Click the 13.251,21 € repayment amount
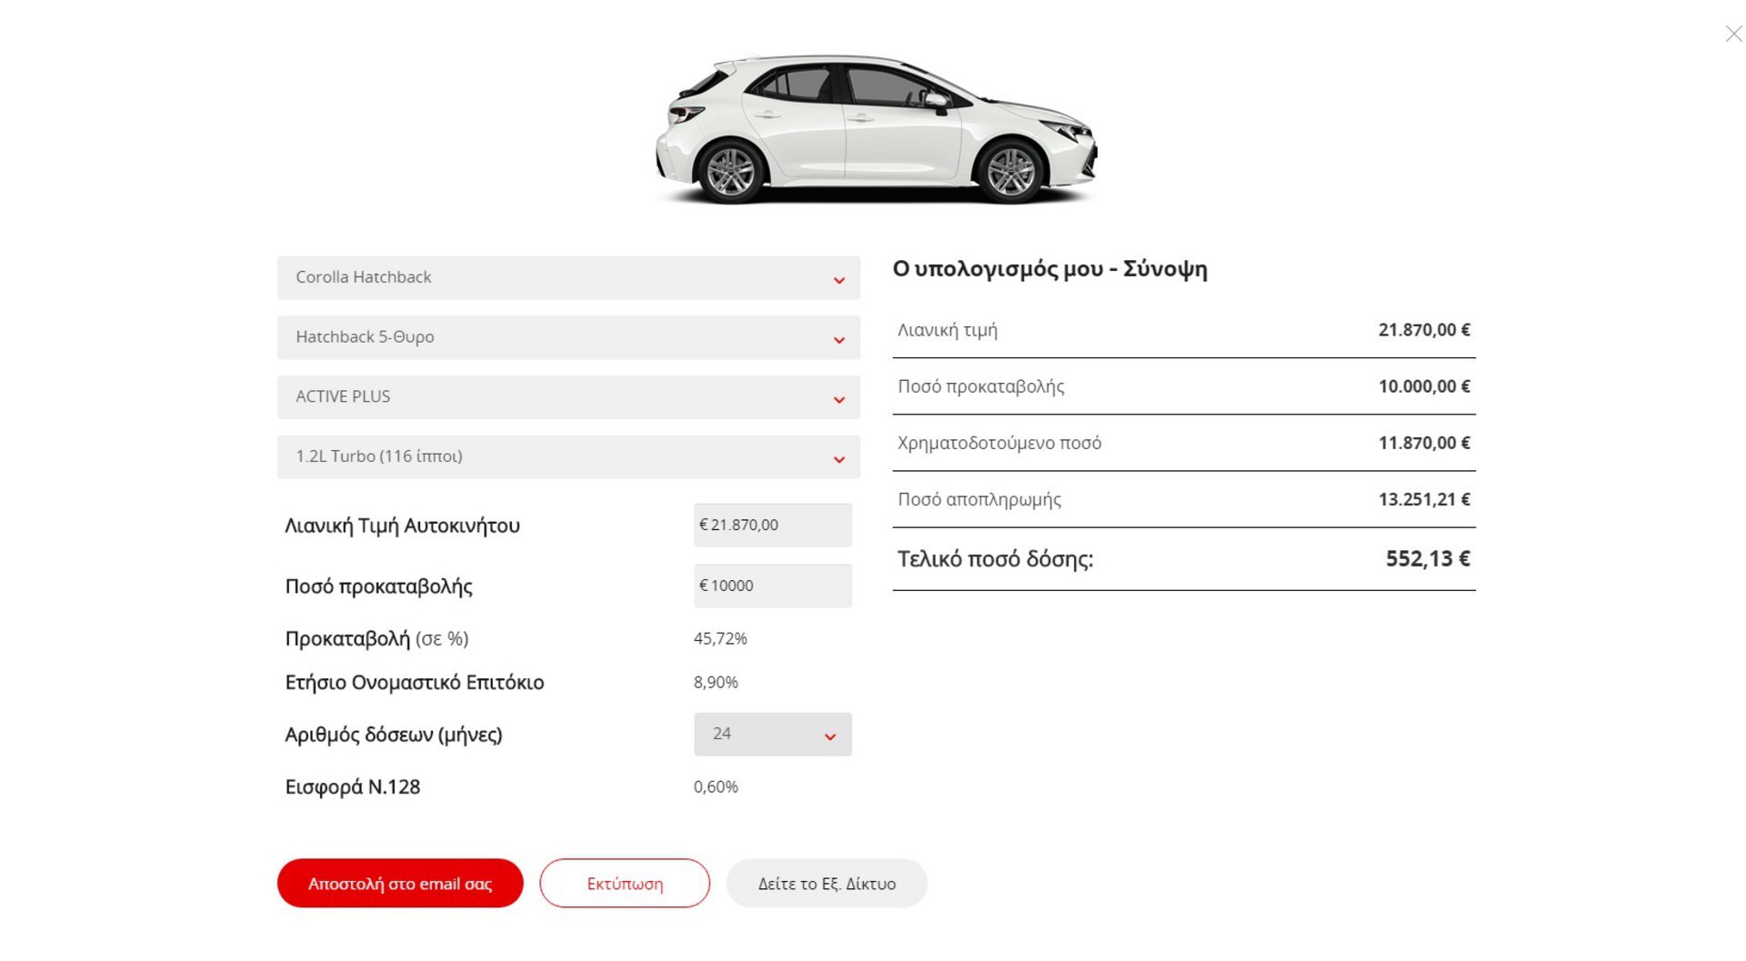Screen dimensions: 1746x961 point(1423,499)
